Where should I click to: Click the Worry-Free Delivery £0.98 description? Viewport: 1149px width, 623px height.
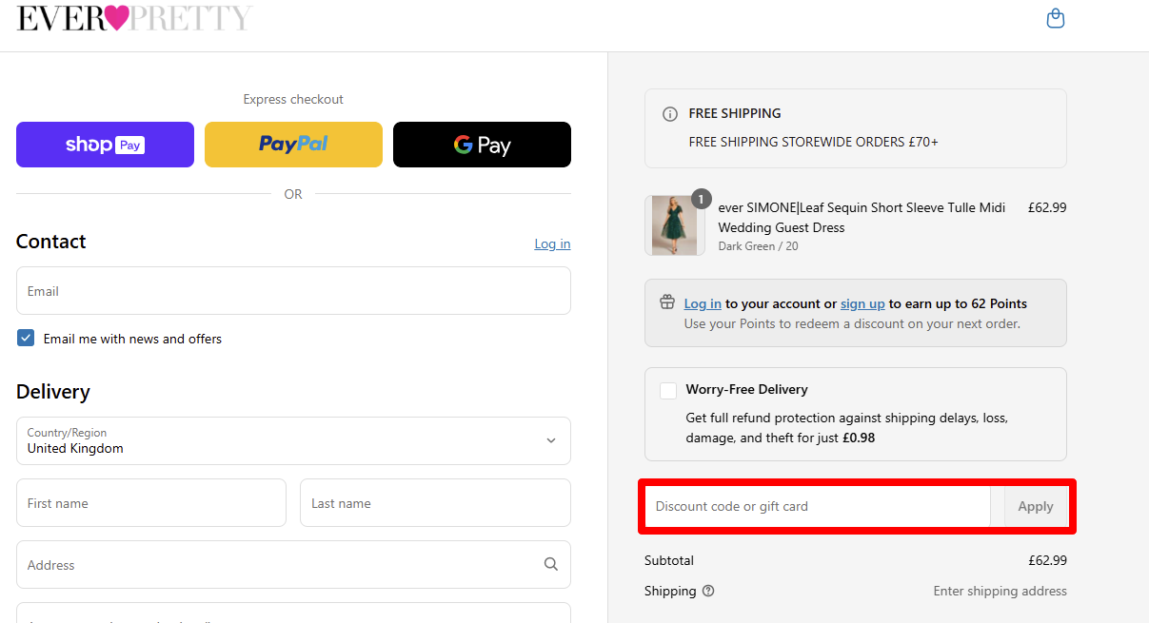846,428
